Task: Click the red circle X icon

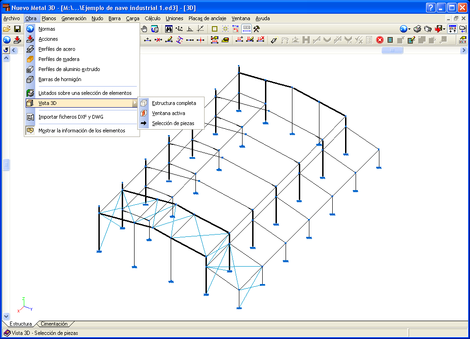Action: 379,39
